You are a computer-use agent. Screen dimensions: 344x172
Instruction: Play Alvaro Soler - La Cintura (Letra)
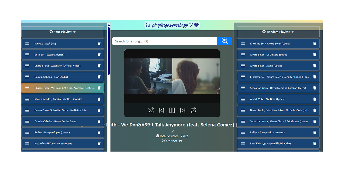(268, 55)
